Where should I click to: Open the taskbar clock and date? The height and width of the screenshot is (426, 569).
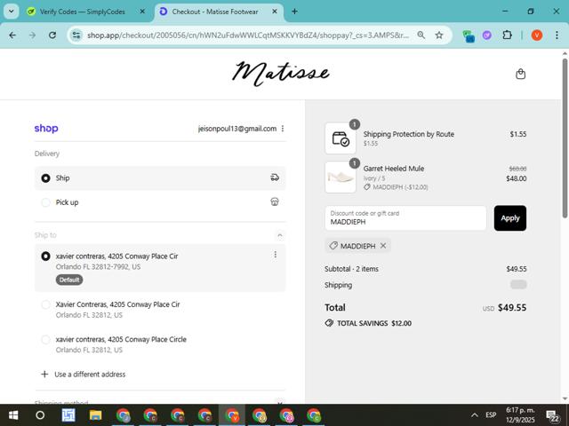point(520,415)
